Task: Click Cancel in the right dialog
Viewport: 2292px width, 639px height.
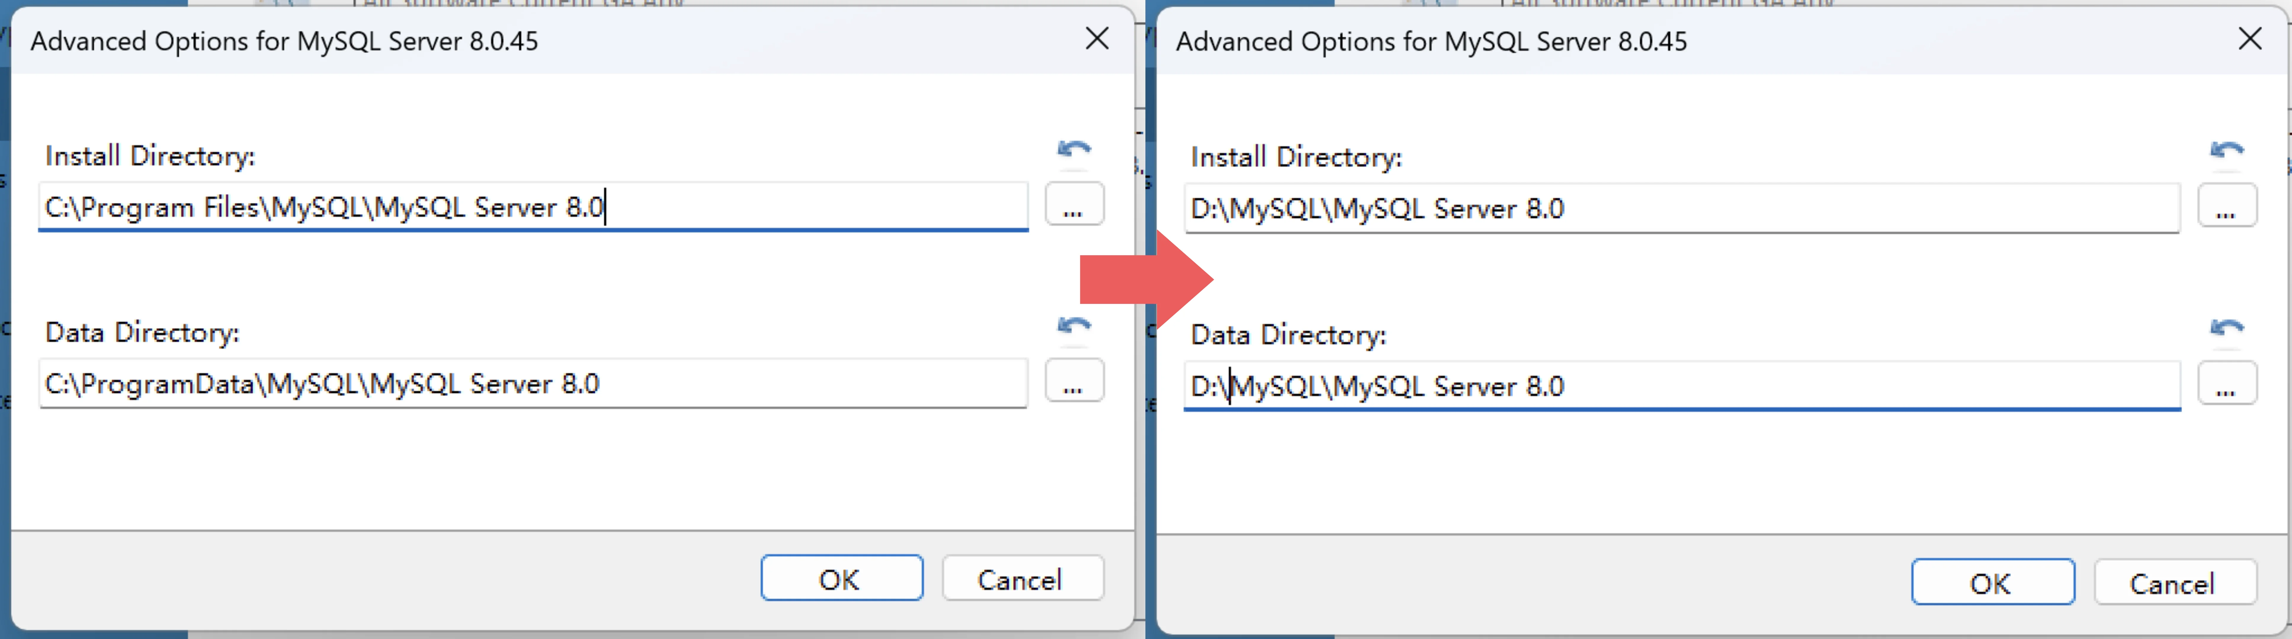Action: pos(2175,582)
